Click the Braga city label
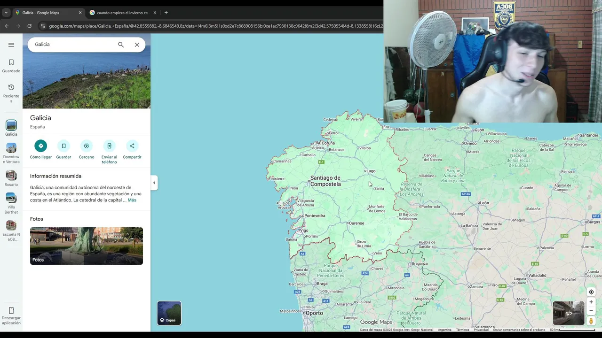The height and width of the screenshot is (338, 602). click(322, 284)
